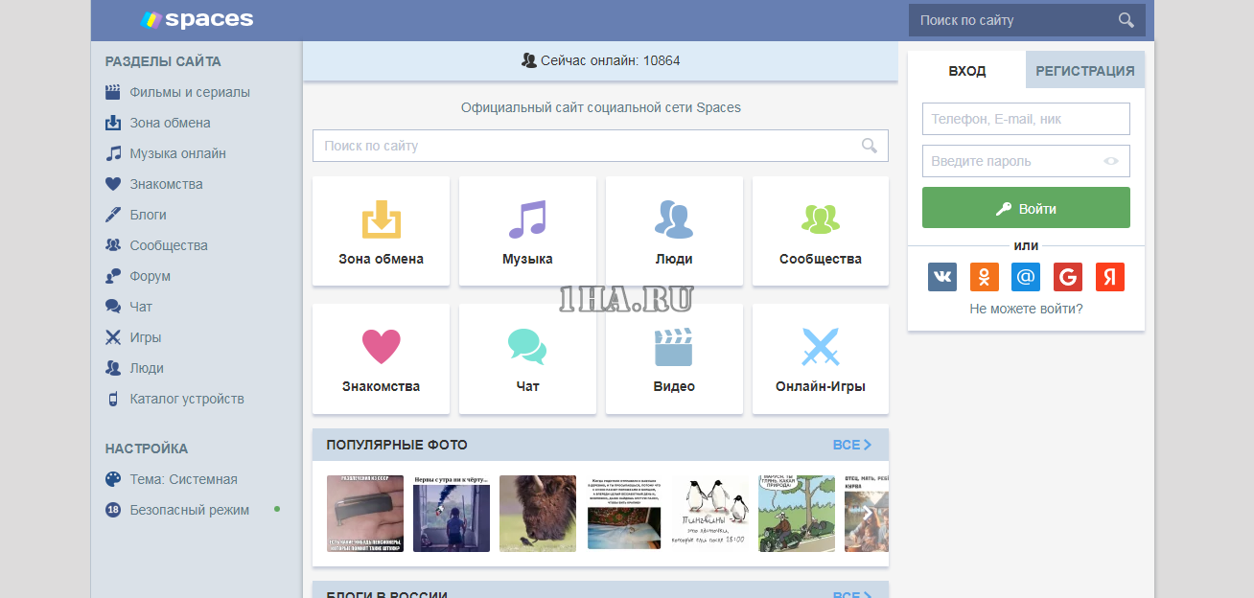
Task: Open the Онлайн-Игры crossed swords tile
Action: 820,359
